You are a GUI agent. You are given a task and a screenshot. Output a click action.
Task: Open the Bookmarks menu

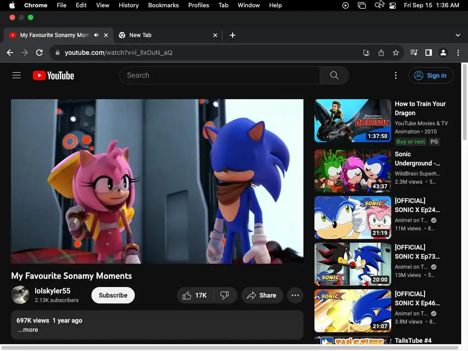point(163,5)
